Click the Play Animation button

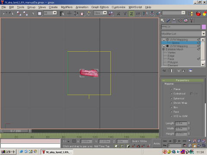(x=174, y=141)
